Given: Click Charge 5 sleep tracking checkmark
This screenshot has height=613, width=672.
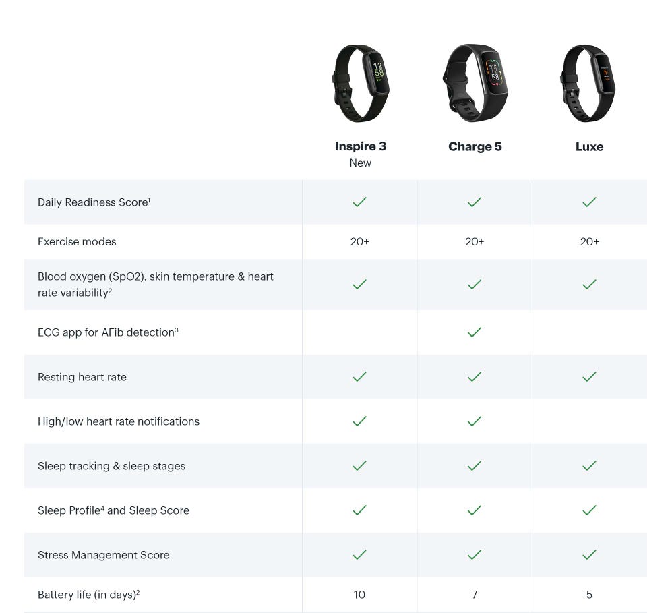Looking at the screenshot, I should coord(475,466).
